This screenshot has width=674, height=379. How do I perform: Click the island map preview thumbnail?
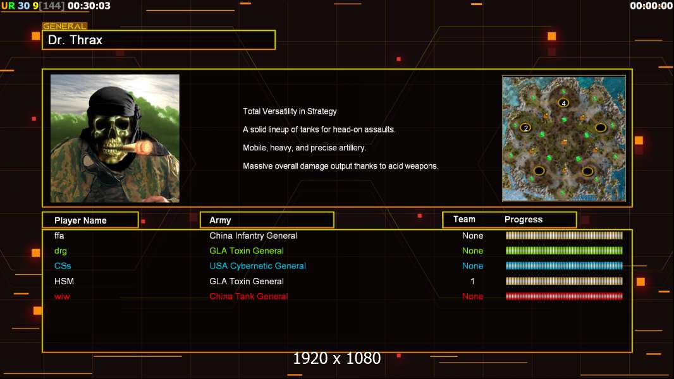click(564, 138)
